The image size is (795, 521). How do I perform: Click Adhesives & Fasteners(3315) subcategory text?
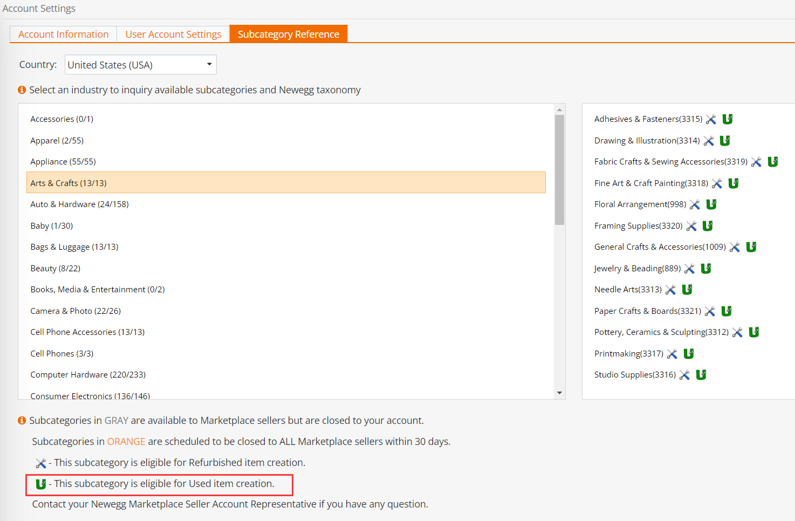tap(648, 119)
